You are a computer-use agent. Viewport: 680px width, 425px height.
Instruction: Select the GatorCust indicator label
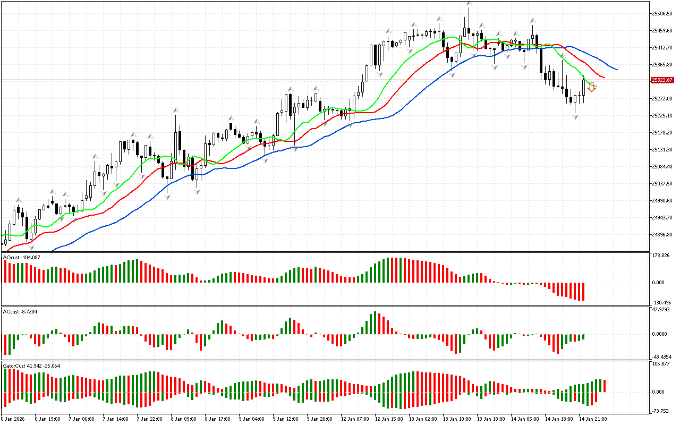tap(31, 365)
